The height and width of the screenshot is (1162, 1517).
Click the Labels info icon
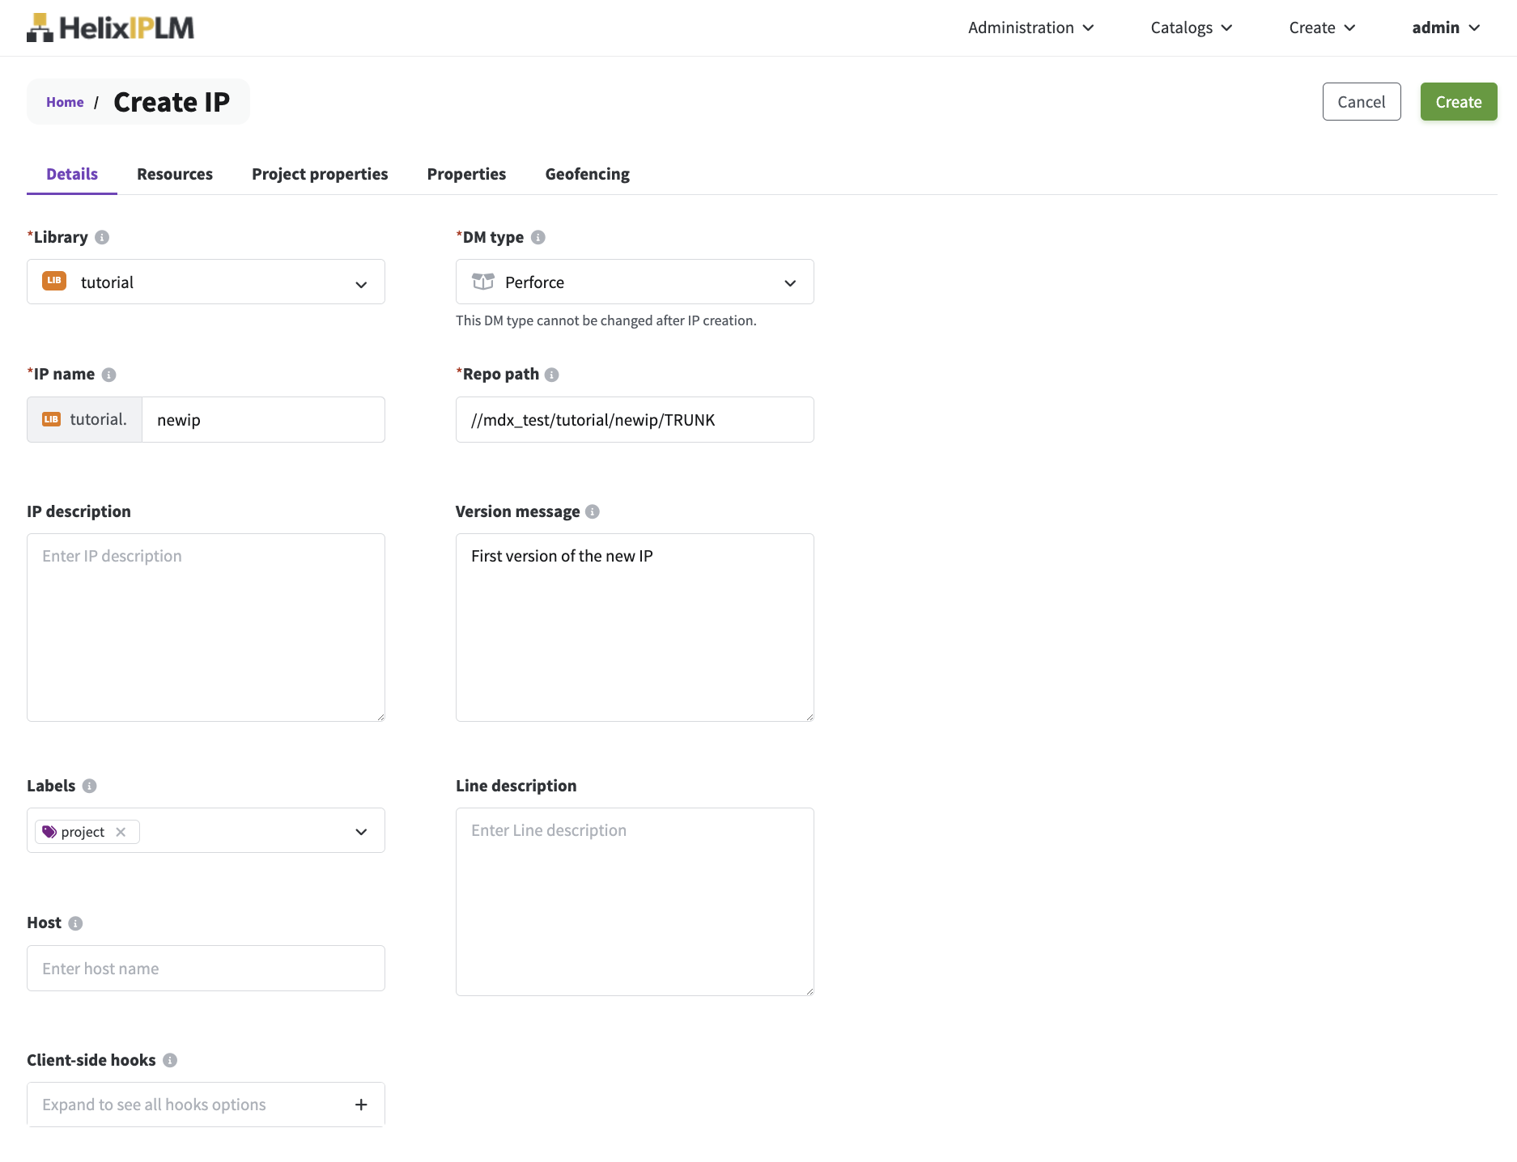(x=90, y=786)
